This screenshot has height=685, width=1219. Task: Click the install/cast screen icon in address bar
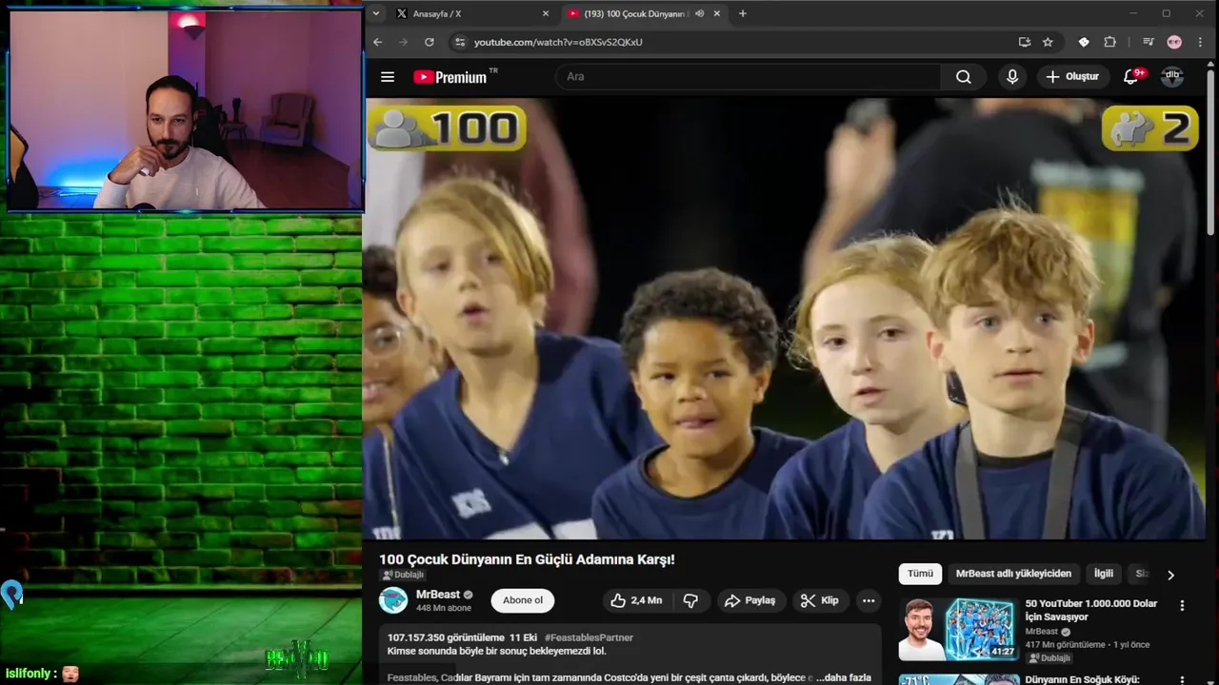point(1024,42)
